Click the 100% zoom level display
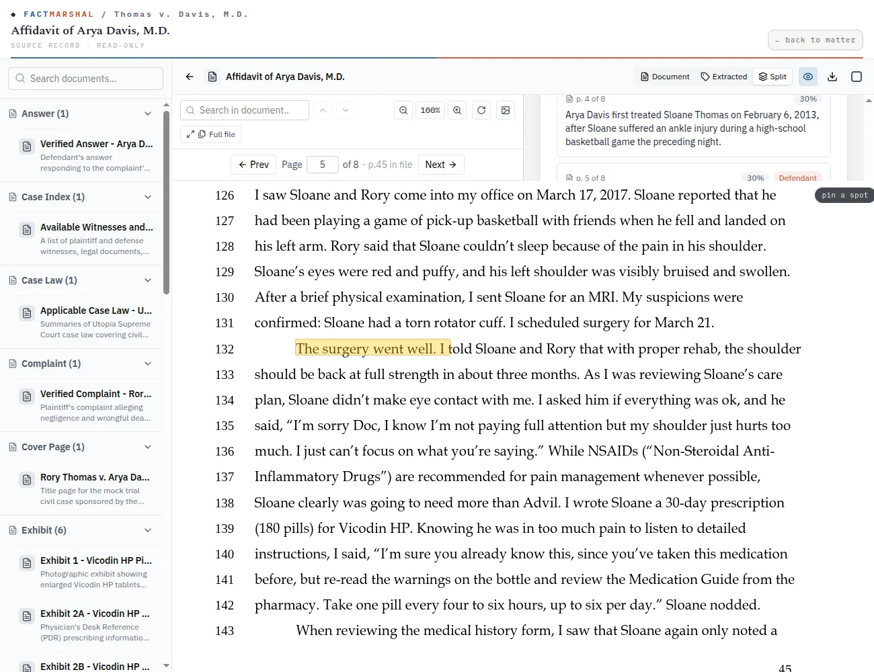Screen dimensions: 874x672 click(430, 110)
